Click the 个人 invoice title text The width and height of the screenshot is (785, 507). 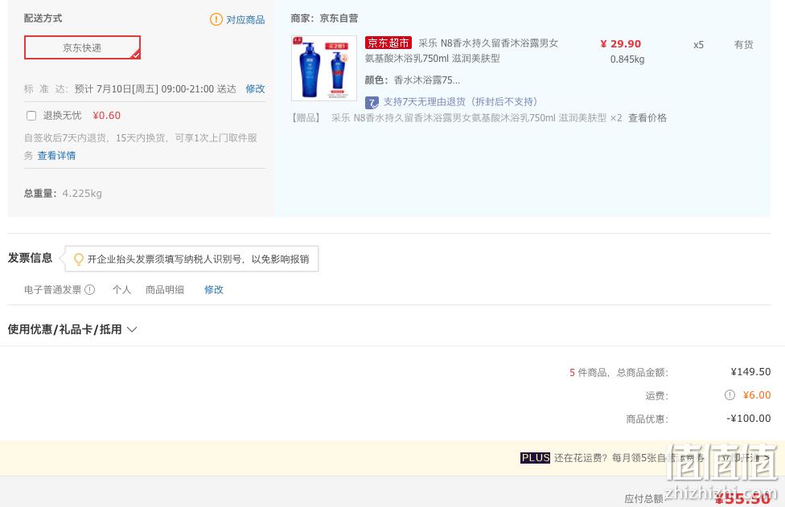tap(121, 289)
